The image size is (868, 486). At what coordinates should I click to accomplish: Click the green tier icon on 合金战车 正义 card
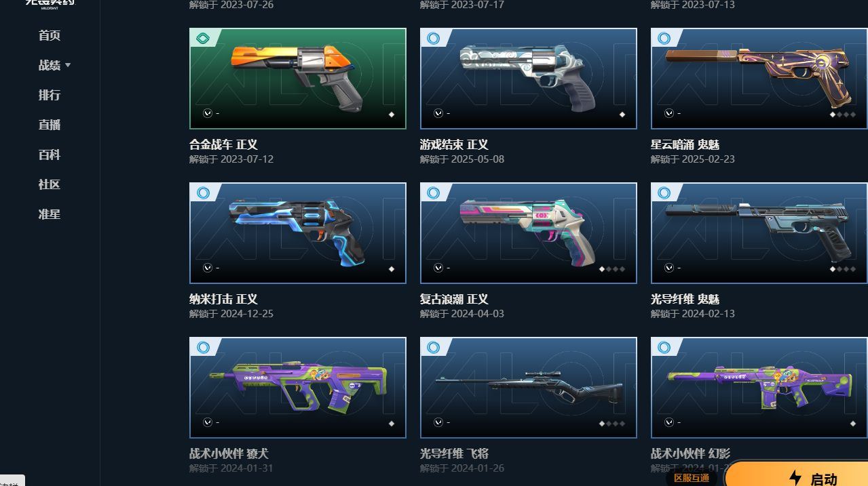coord(202,39)
